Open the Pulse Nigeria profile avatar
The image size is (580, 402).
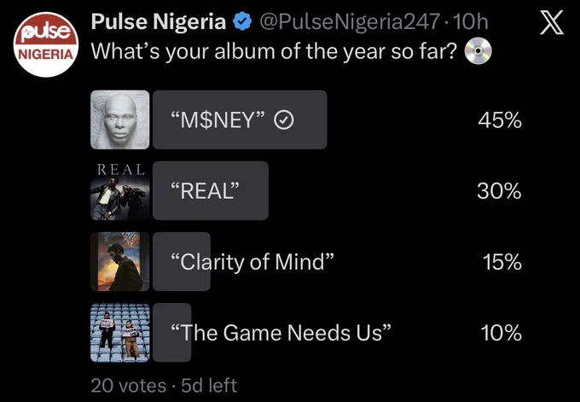coord(46,44)
